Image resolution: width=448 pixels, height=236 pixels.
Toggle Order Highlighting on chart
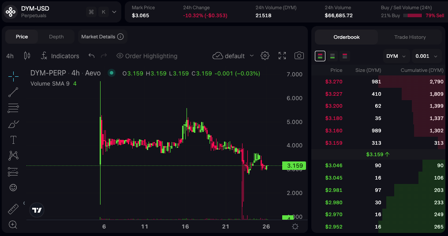click(147, 56)
